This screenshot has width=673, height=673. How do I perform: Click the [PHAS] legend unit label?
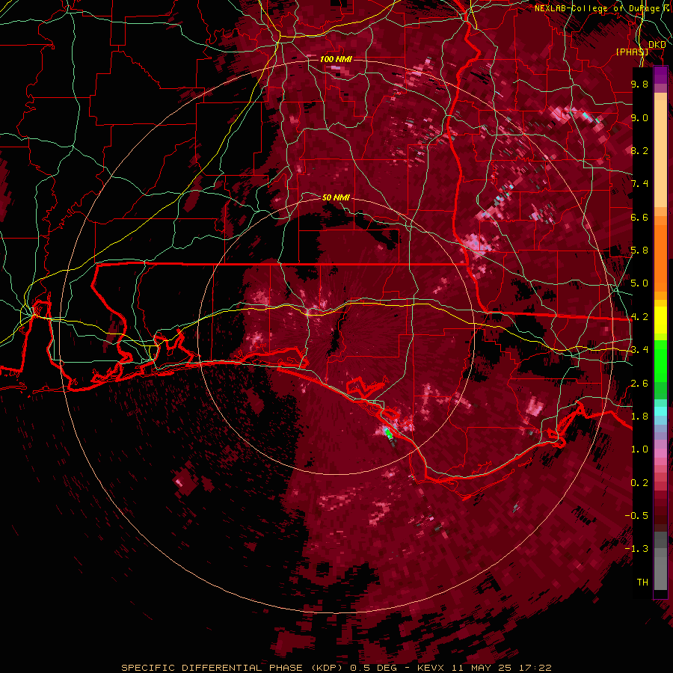(632, 52)
